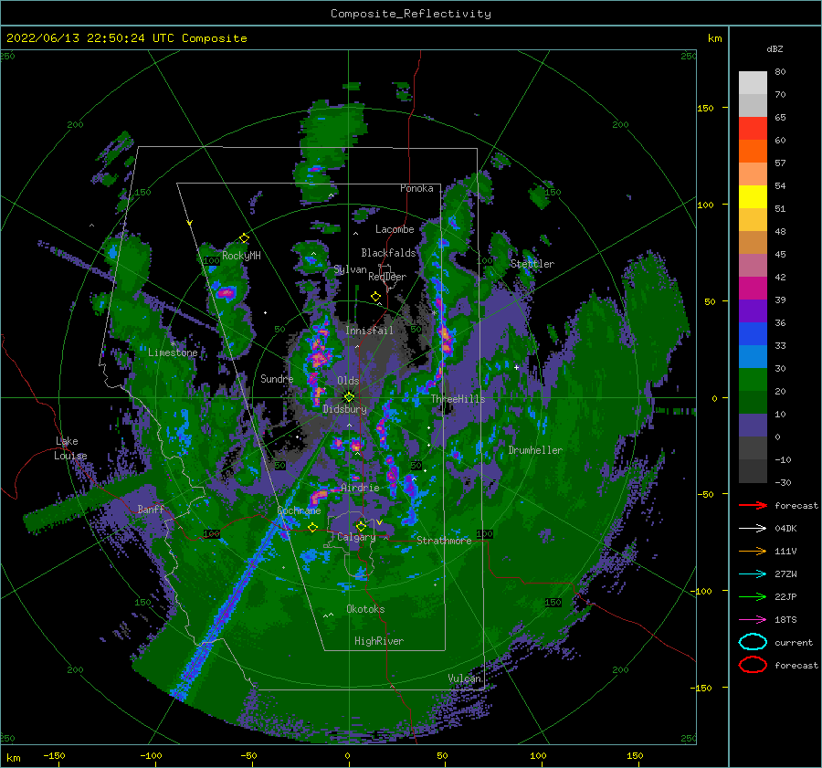Click the Sundre city label
The height and width of the screenshot is (768, 822).
[277, 378]
